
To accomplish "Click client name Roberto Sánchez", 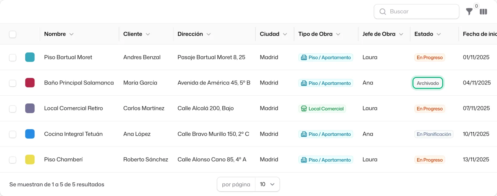I will (146, 160).
